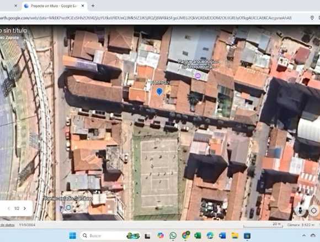
Task: Show hidden system tray icons chevron
Action: point(304,235)
